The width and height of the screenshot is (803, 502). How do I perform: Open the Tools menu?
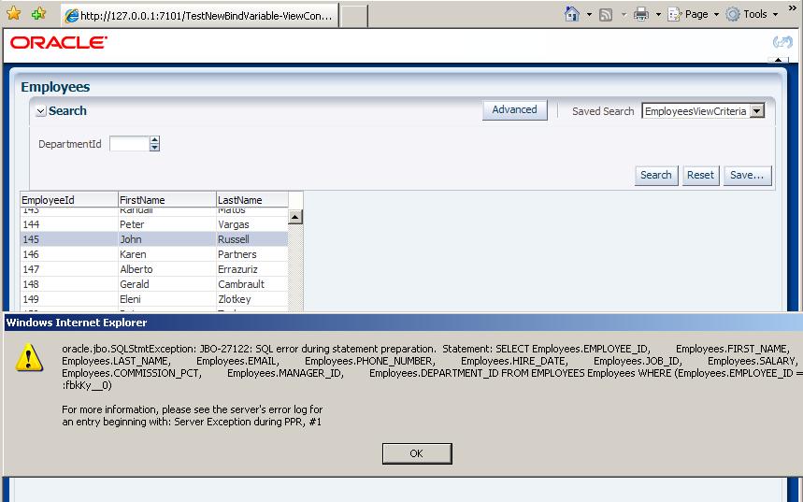(x=753, y=14)
